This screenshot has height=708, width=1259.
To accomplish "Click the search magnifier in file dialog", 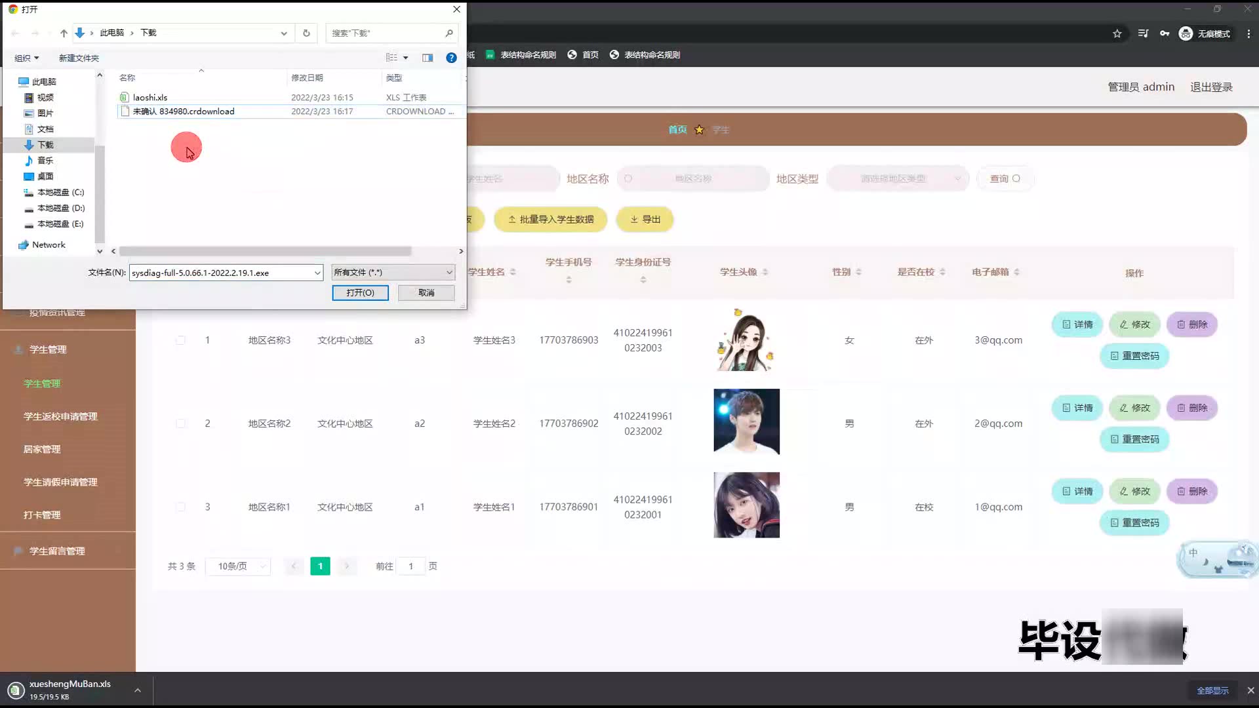I will click(x=449, y=33).
